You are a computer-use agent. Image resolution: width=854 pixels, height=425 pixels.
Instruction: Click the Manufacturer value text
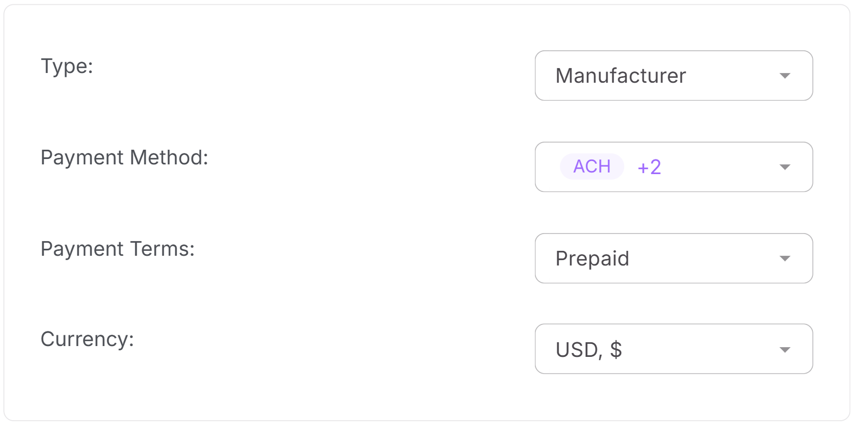pos(620,76)
